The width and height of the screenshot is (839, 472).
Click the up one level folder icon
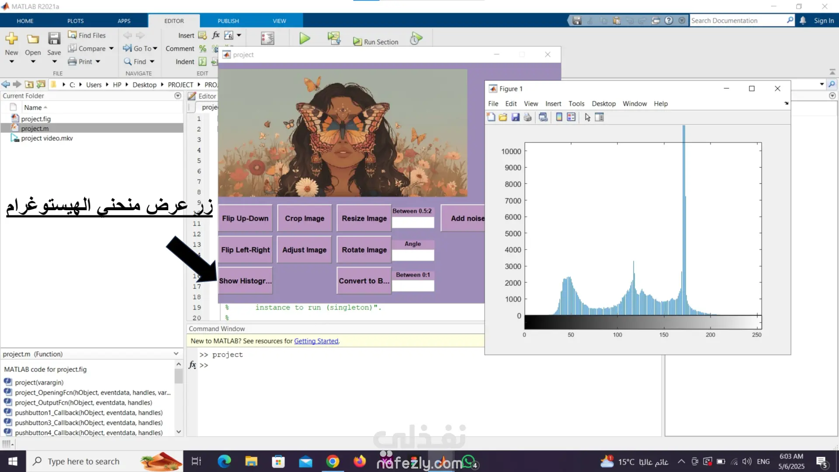pos(29,84)
